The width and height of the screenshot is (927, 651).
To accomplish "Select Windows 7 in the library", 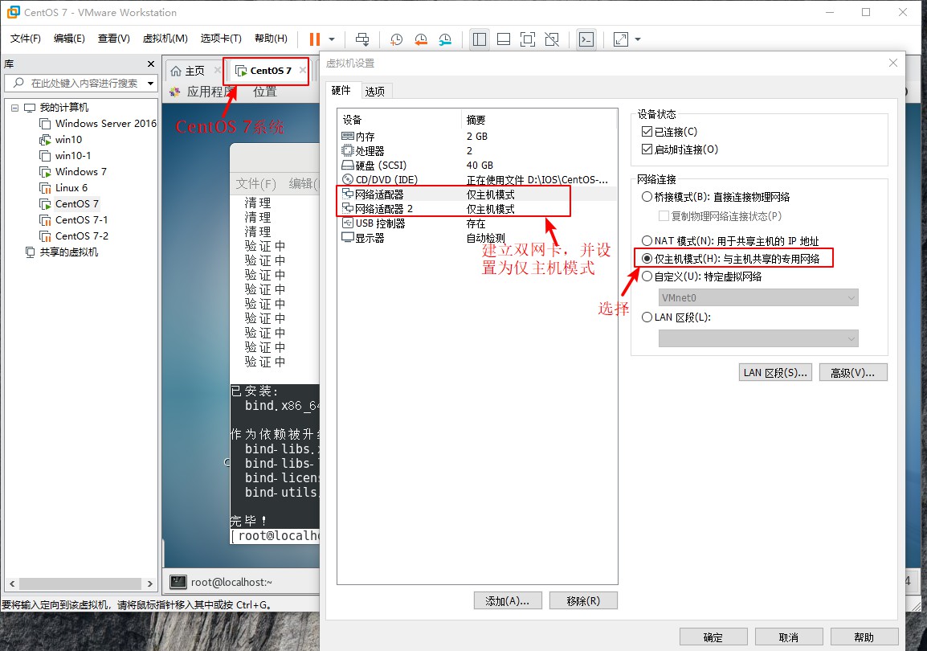I will pyautogui.click(x=73, y=171).
